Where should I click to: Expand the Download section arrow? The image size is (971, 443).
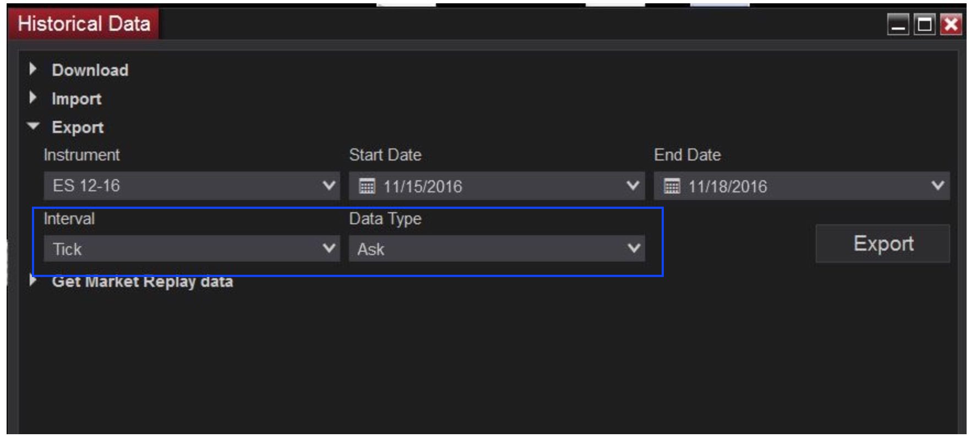[33, 69]
